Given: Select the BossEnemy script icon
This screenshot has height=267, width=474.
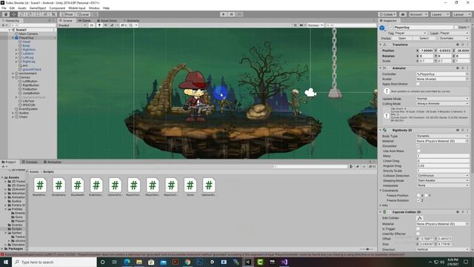Looking at the screenshot, I should point(59,185).
